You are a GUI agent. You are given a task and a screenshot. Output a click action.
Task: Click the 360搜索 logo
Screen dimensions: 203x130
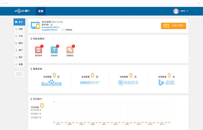coord(89,83)
